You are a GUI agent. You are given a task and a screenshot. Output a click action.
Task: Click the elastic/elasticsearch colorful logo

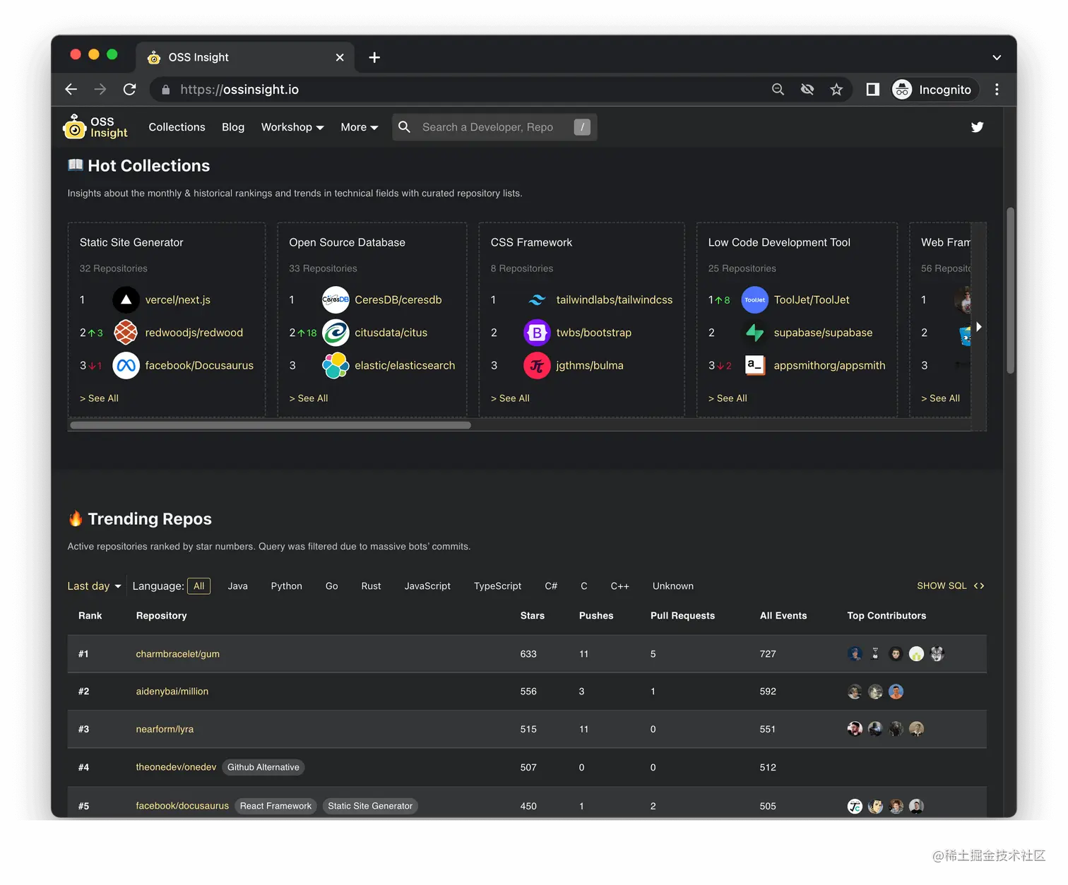click(x=335, y=365)
